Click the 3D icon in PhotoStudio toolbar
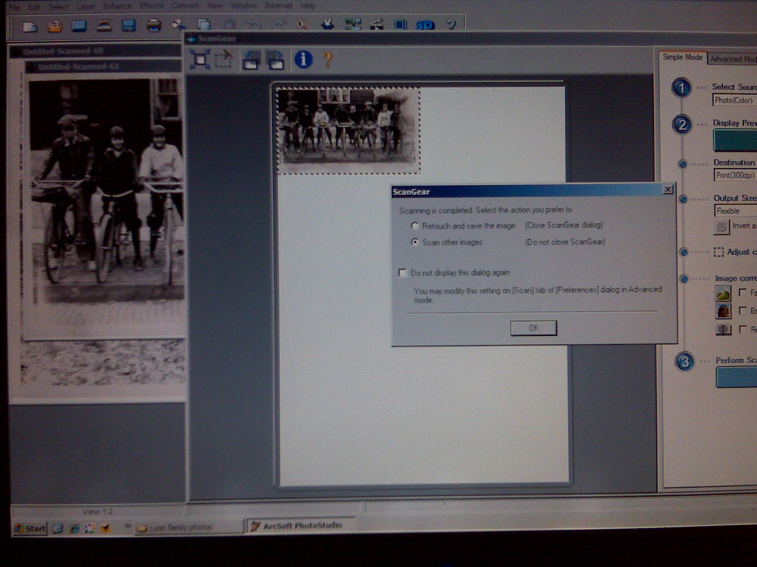 pyautogui.click(x=424, y=25)
